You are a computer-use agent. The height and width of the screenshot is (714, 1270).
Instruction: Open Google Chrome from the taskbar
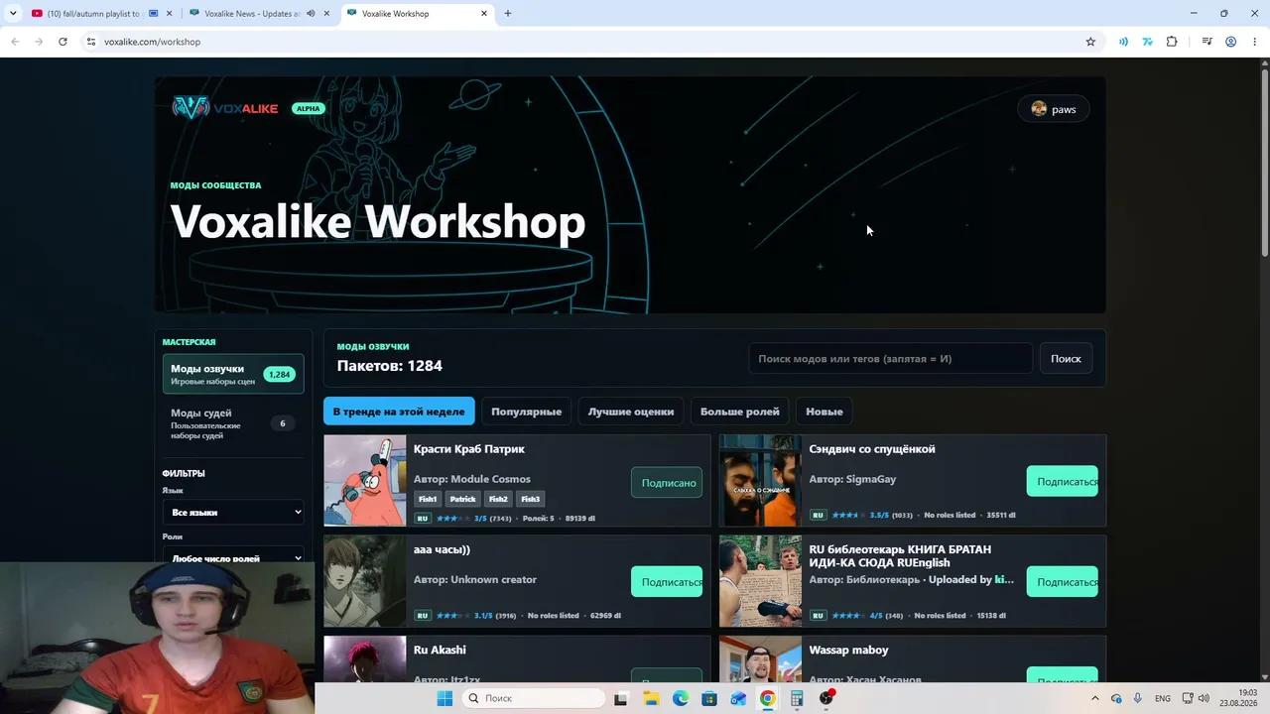[x=768, y=698]
